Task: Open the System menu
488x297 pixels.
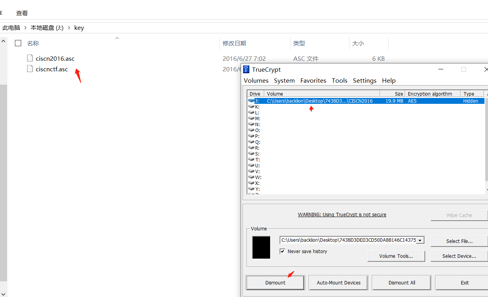Action: tap(284, 80)
